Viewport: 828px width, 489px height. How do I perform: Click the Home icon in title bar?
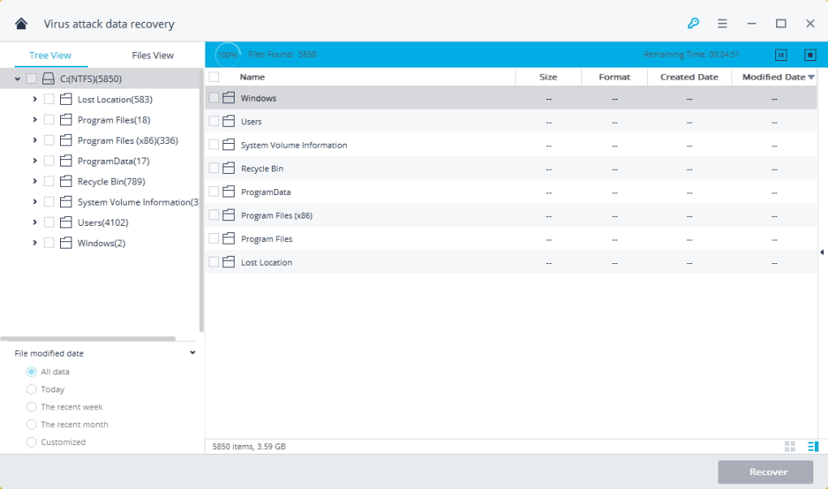[x=21, y=24]
